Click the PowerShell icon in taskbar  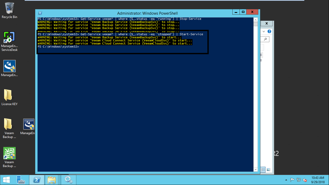pyautogui.click(x=36, y=180)
